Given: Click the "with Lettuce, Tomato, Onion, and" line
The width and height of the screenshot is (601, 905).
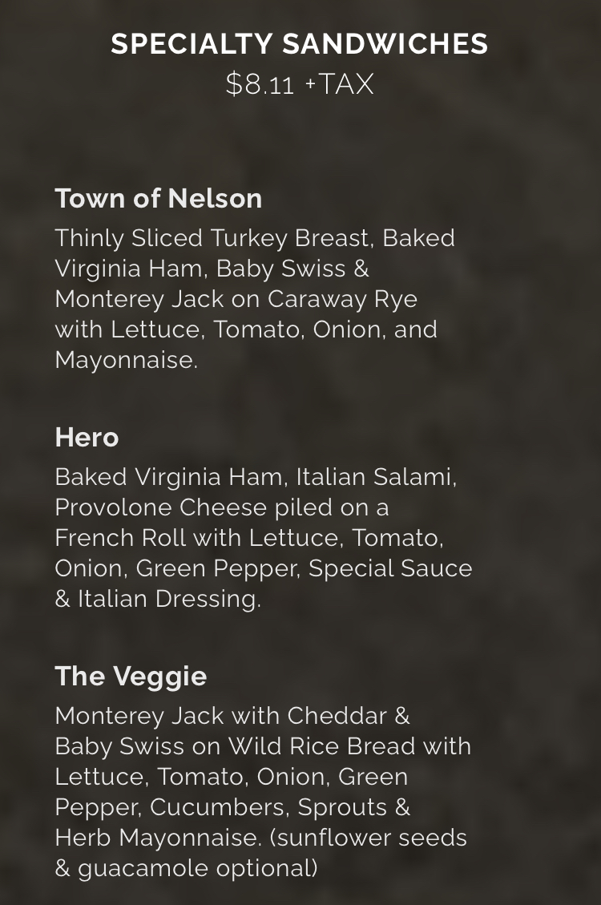Looking at the screenshot, I should pos(246,329).
